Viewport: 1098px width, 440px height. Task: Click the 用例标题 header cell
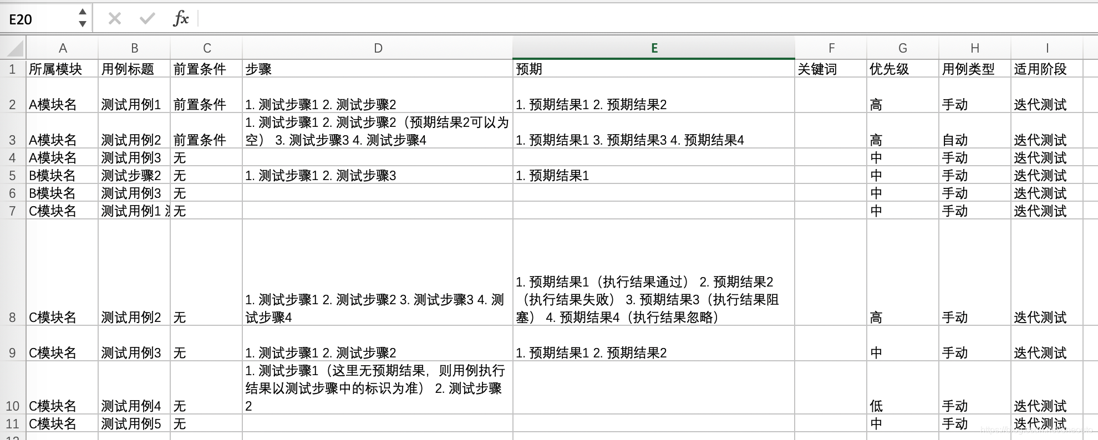(134, 69)
